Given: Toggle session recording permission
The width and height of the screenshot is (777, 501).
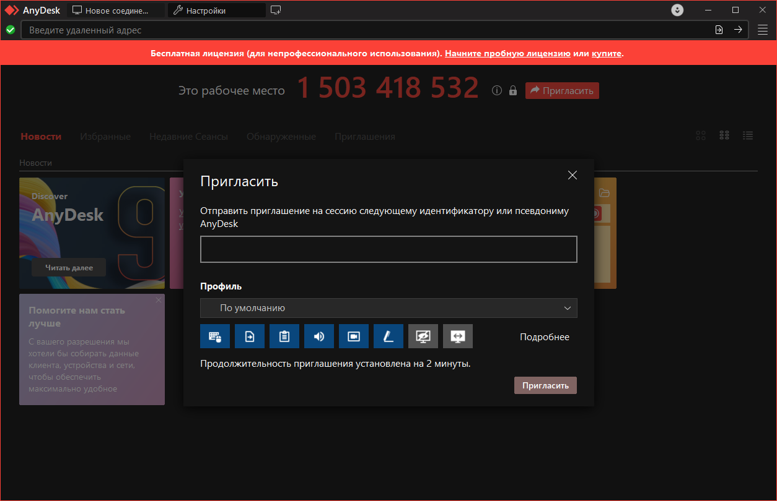Looking at the screenshot, I should point(354,336).
